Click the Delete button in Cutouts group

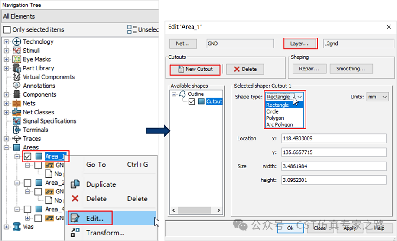pos(245,69)
